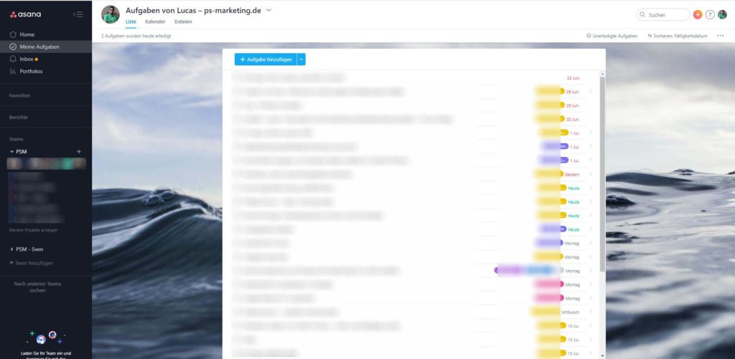735x359 pixels.
Task: Switch to the Dateien tab
Action: coord(183,22)
